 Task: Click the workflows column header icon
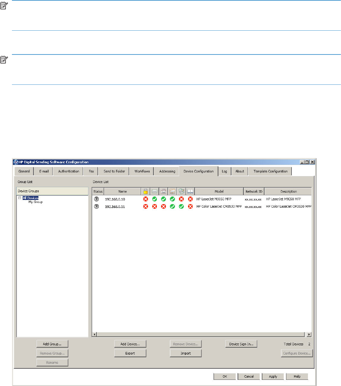pyautogui.click(x=181, y=191)
